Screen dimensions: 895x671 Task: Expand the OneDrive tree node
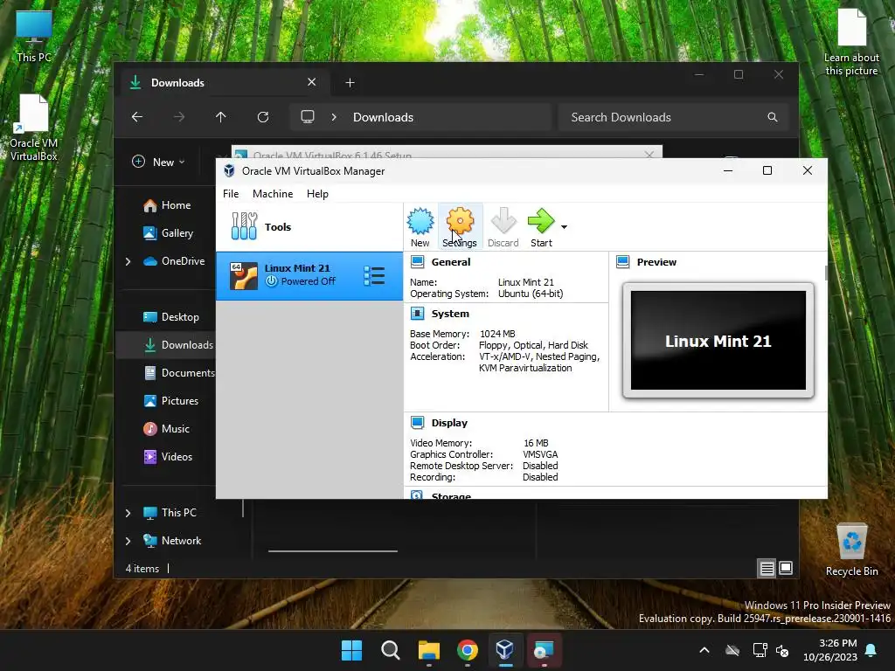point(128,261)
